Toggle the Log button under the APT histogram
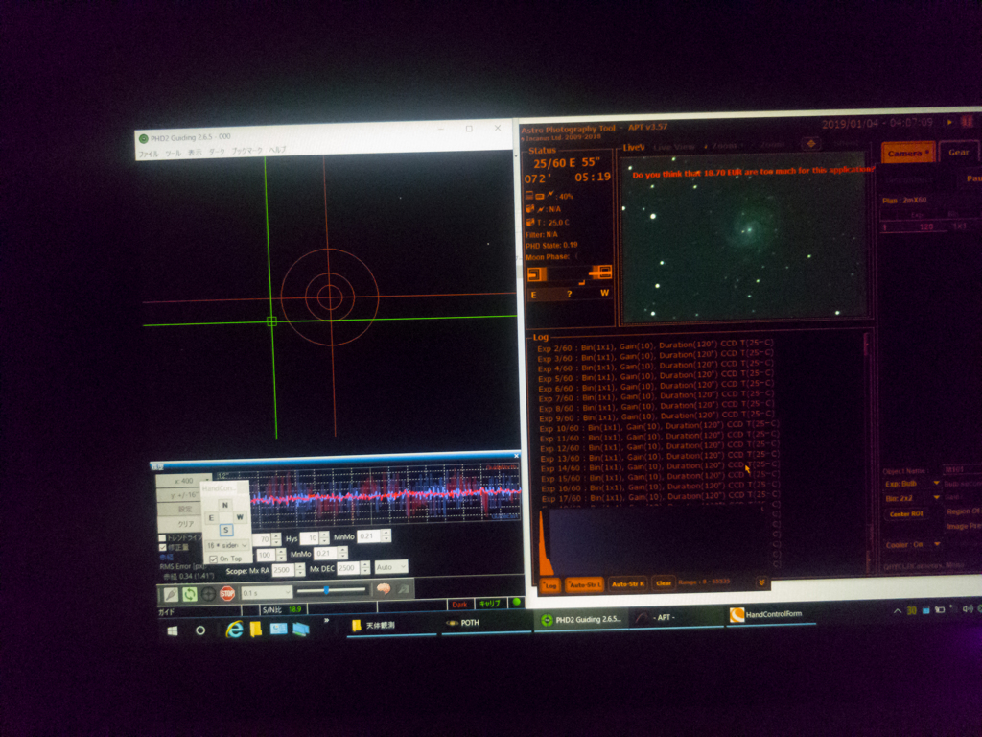This screenshot has width=982, height=737. pos(550,585)
